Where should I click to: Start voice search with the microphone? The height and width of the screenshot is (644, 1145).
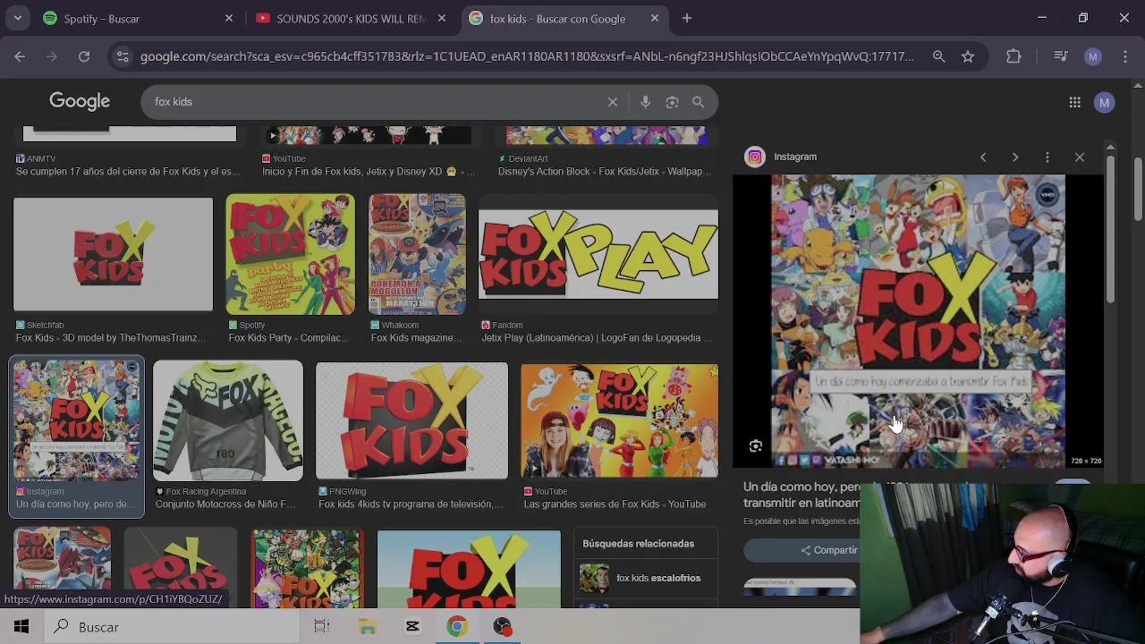645,102
